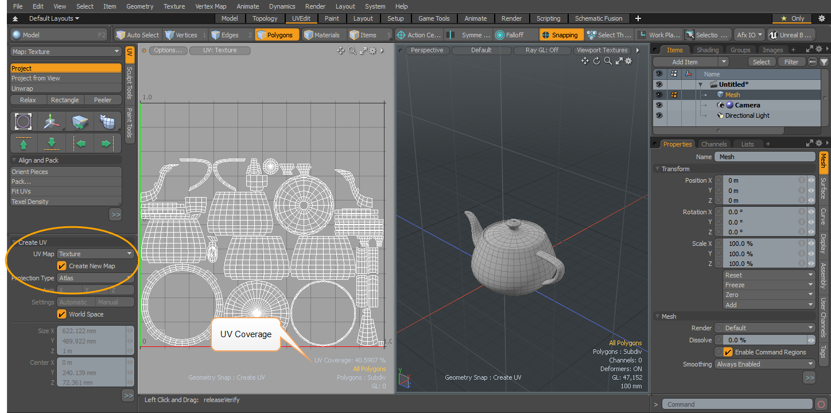Click the Align UVs up arrow icon
The height and width of the screenshot is (413, 831).
coord(24,143)
